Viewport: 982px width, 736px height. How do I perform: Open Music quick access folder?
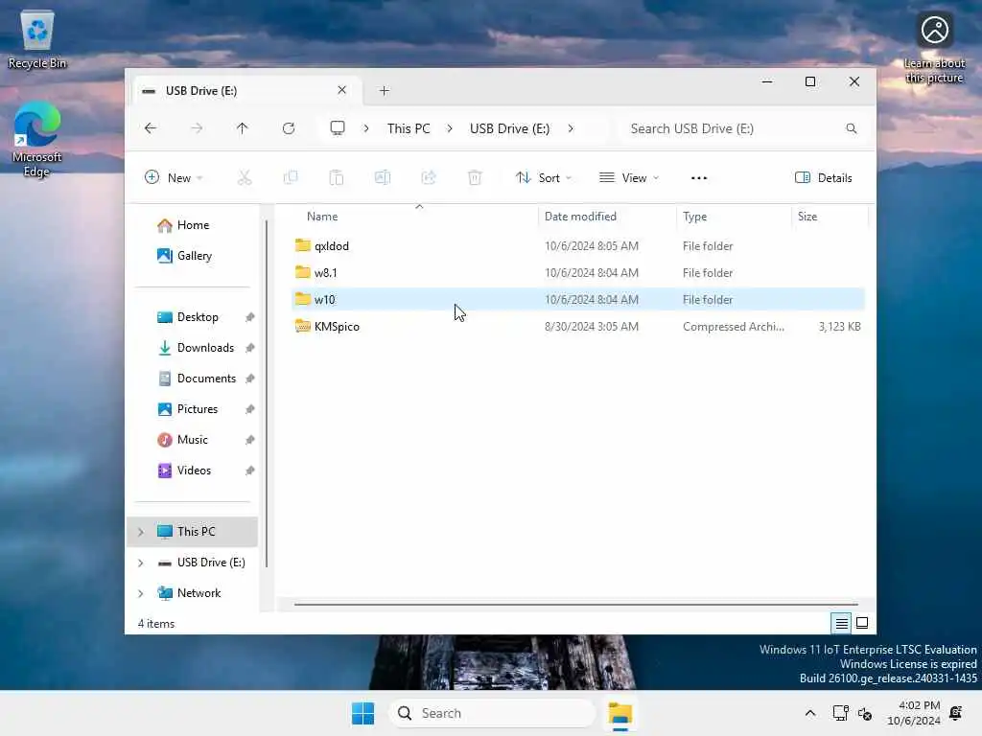coord(193,440)
